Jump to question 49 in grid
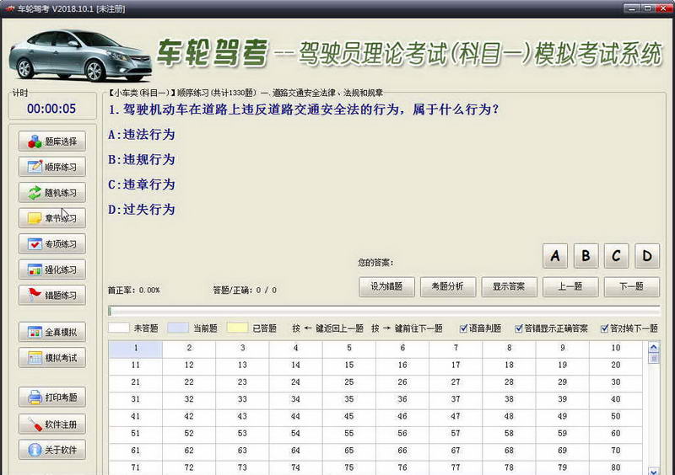Image resolution: width=675 pixels, height=475 pixels. (563, 417)
